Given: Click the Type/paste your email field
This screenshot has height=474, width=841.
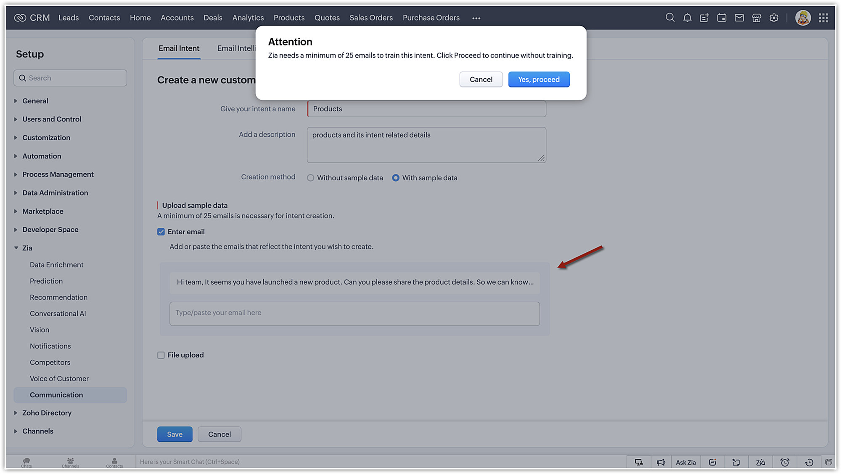Looking at the screenshot, I should pos(354,313).
